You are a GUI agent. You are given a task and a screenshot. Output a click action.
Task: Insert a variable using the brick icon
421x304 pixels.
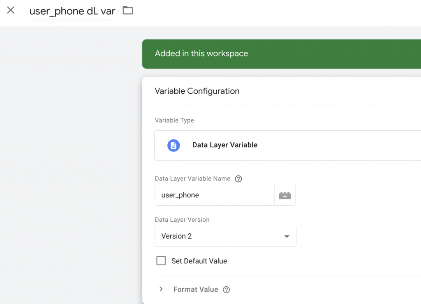click(285, 195)
